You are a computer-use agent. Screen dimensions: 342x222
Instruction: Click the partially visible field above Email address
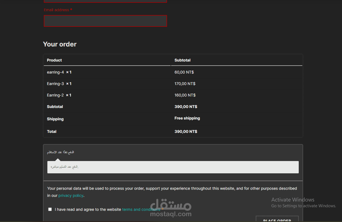[105, 1]
